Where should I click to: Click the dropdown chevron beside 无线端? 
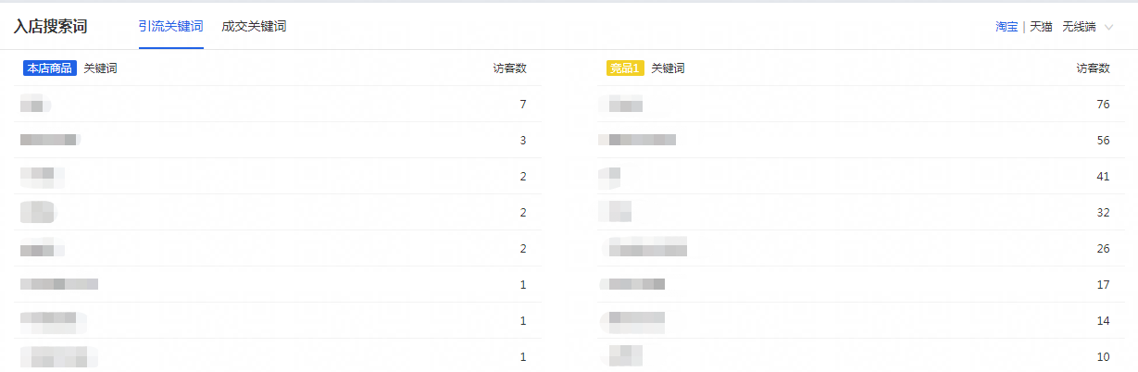point(1108,28)
